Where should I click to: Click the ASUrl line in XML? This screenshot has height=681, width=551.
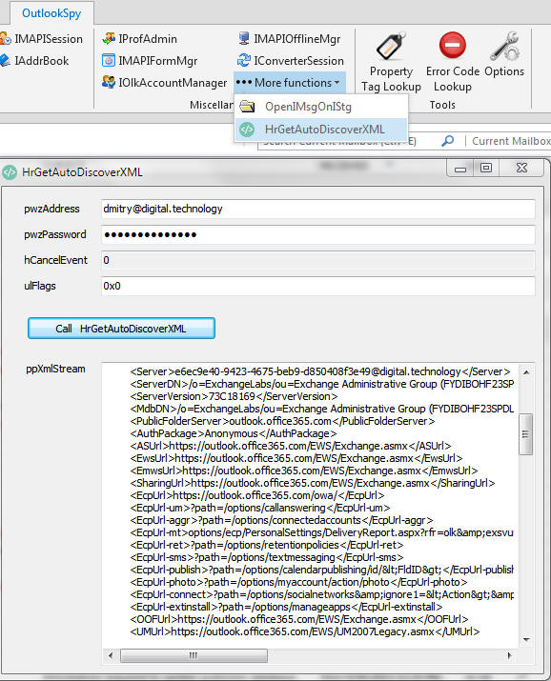click(291, 446)
